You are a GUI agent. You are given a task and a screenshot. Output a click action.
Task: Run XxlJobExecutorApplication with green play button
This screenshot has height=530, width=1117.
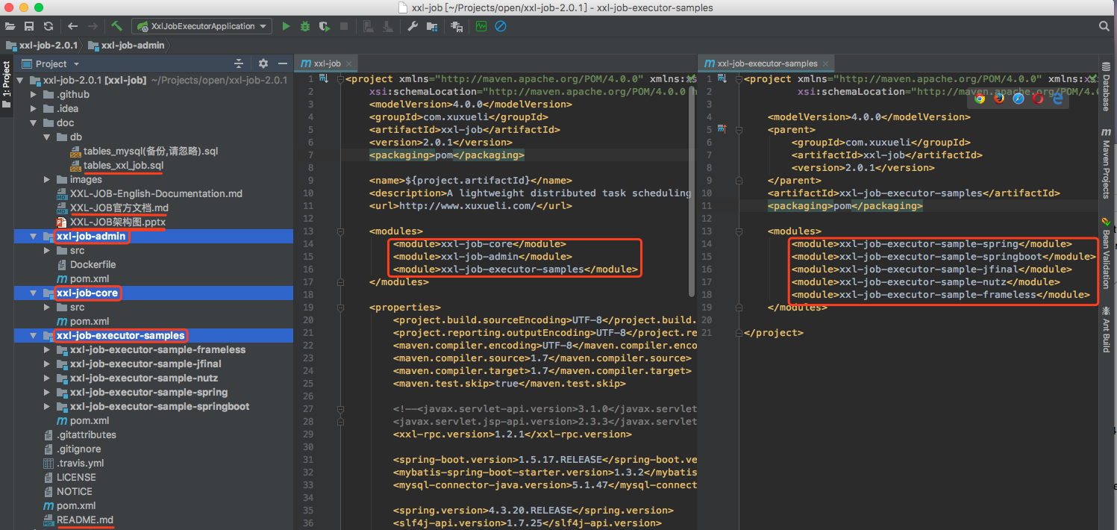[286, 26]
